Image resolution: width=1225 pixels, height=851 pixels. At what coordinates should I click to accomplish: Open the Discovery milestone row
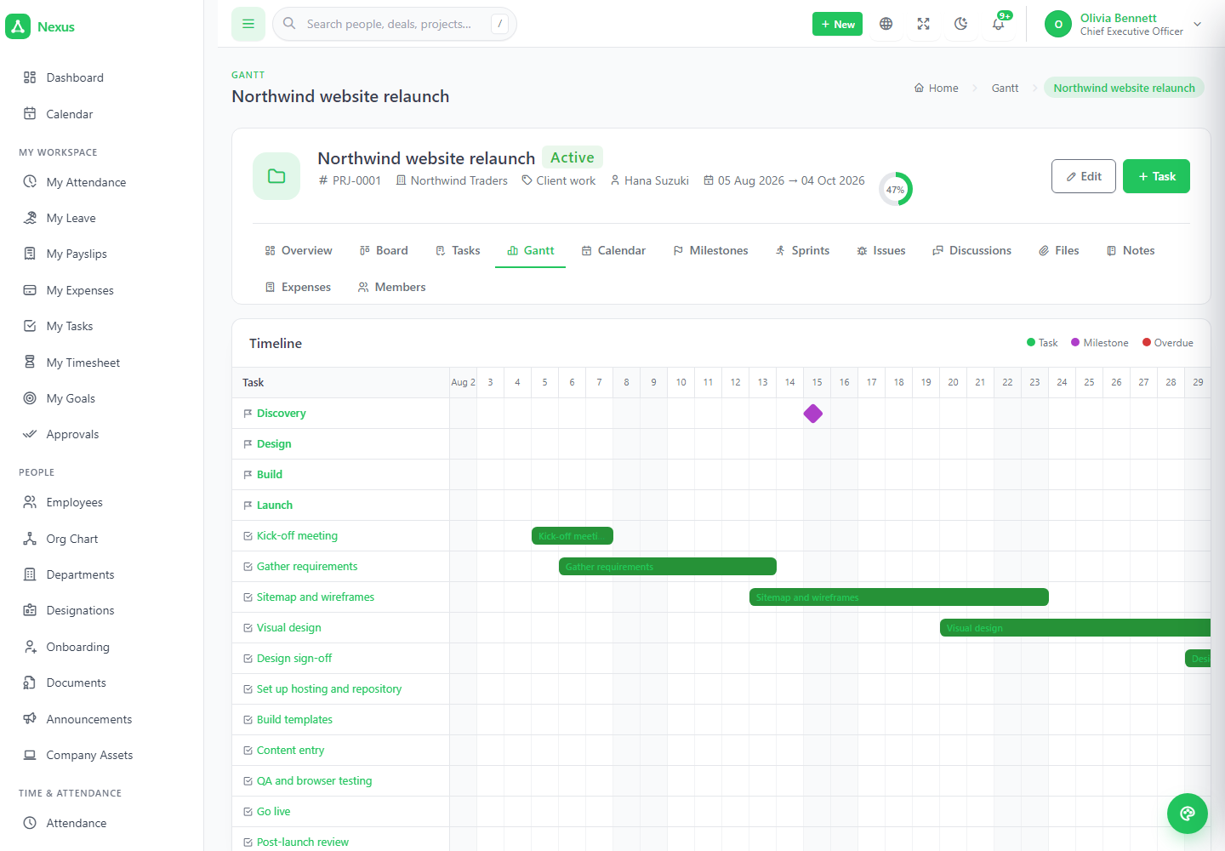281,414
